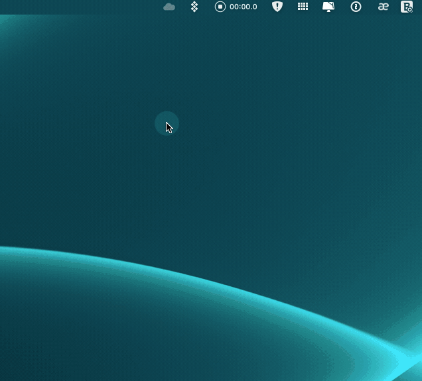Click the dark teal area below the cyan arc

point(133,331)
